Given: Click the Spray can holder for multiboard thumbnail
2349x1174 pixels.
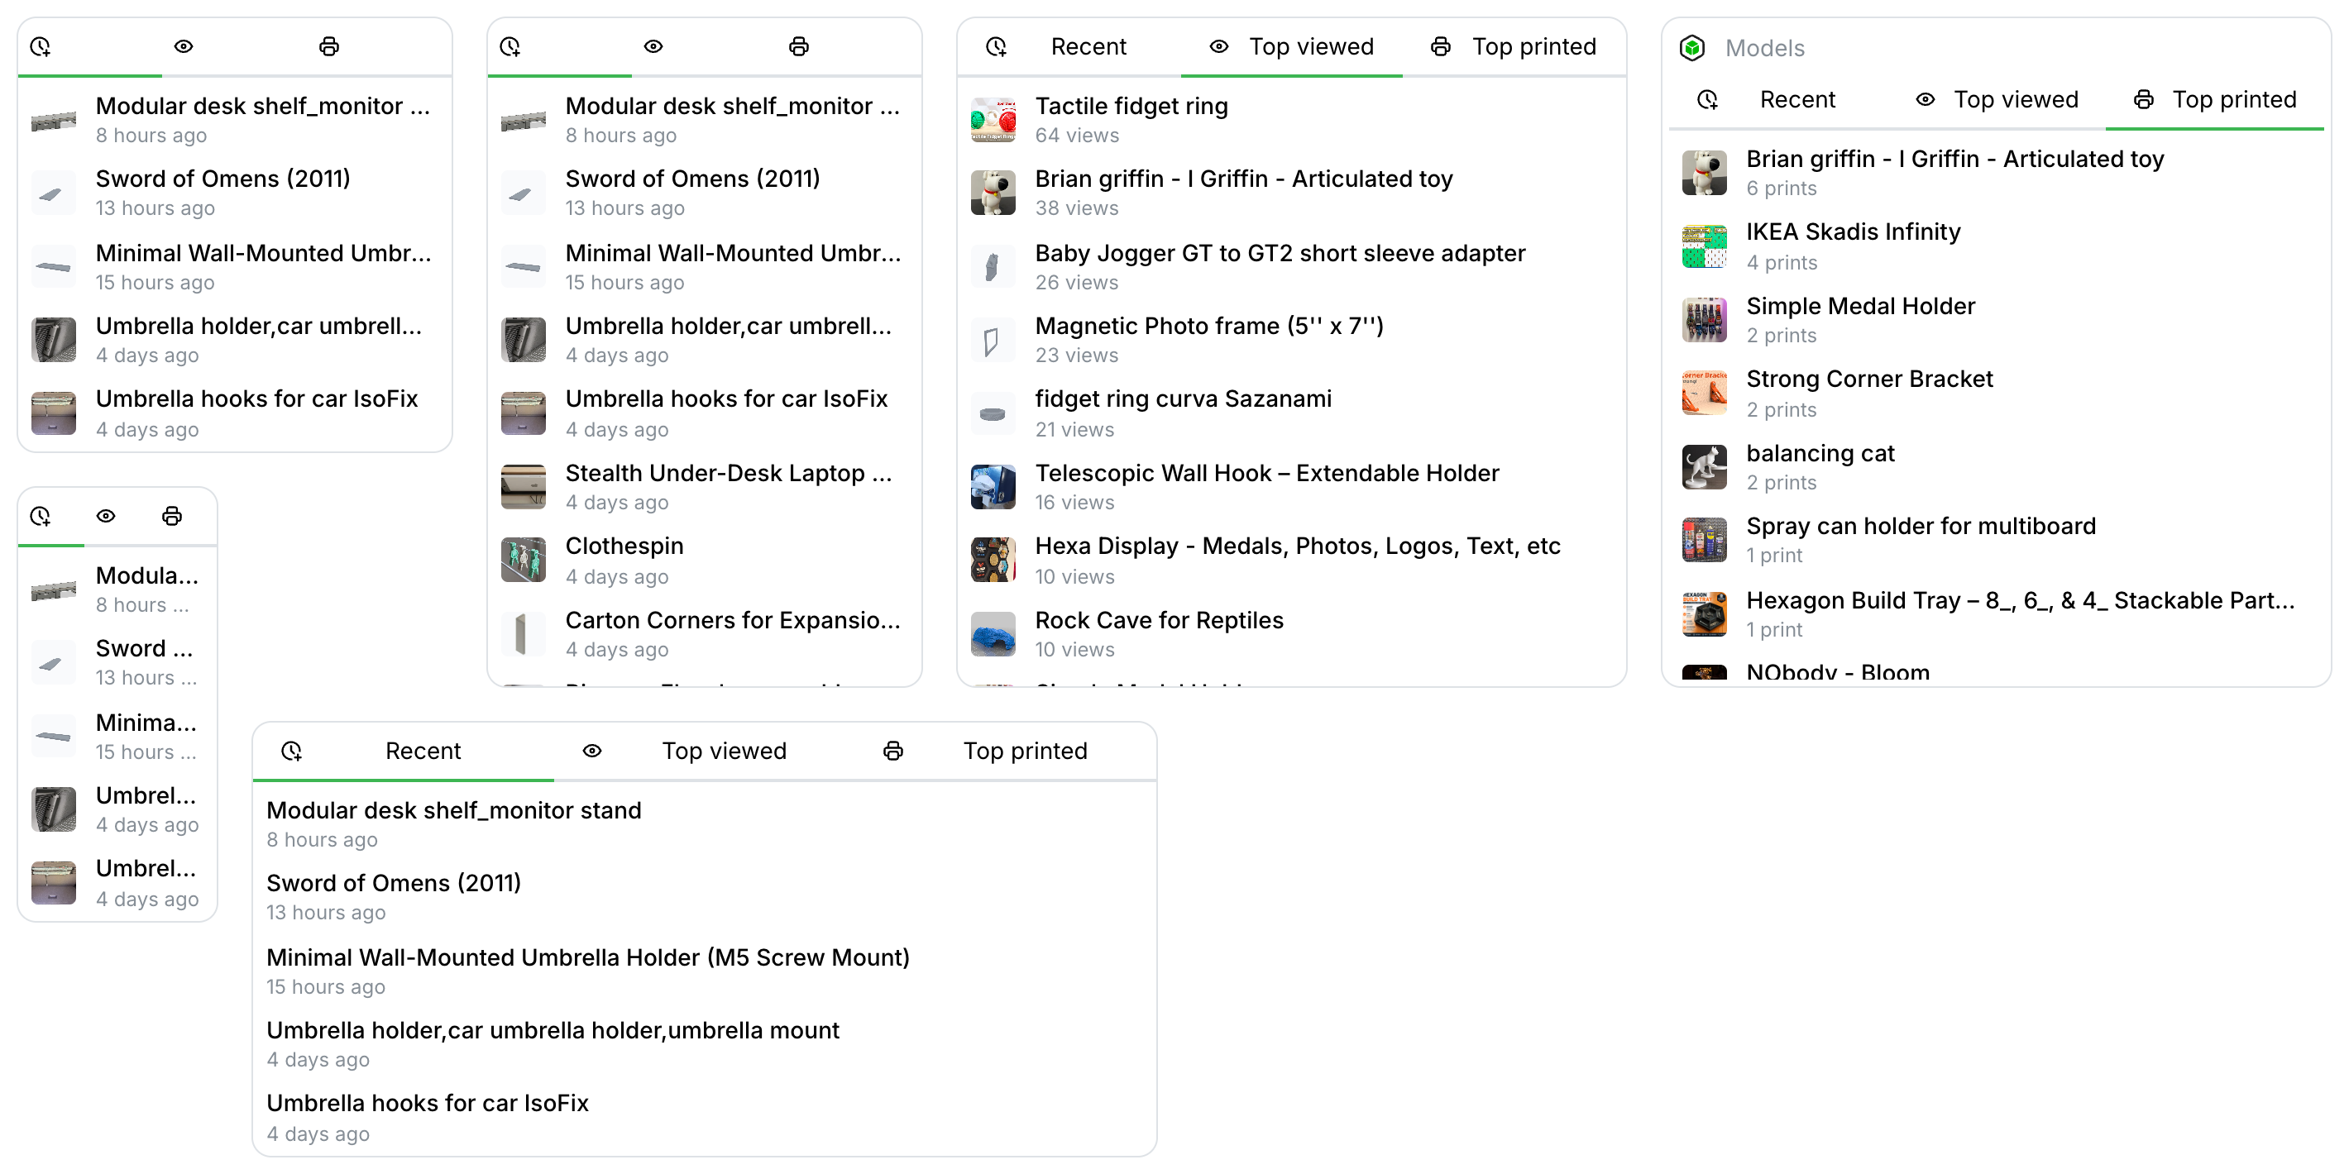Looking at the screenshot, I should pos(1705,541).
